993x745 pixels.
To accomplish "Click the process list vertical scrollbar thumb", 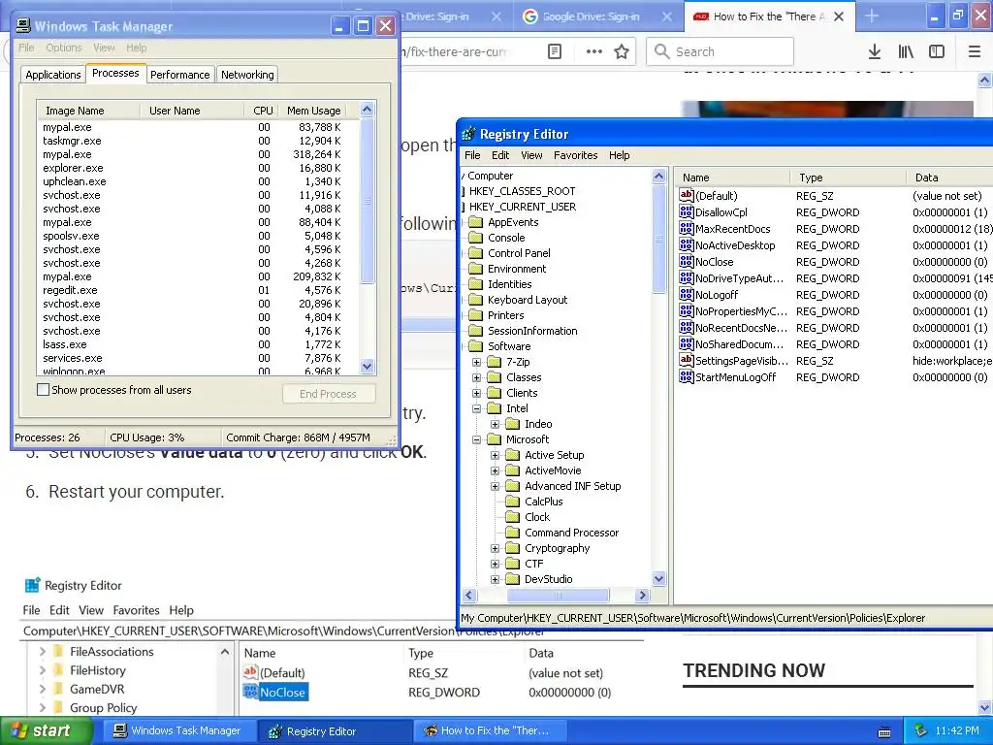I will click(367, 201).
